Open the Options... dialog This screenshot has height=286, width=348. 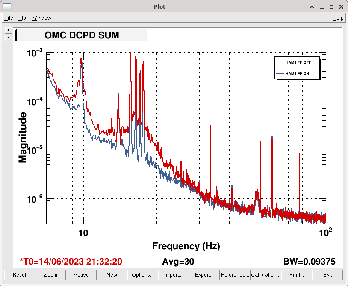pos(143,275)
